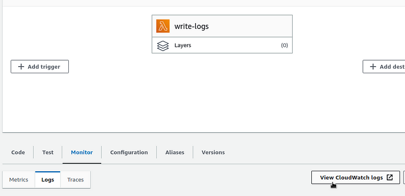Select the Monitor tab
405x196 pixels.
(82, 152)
